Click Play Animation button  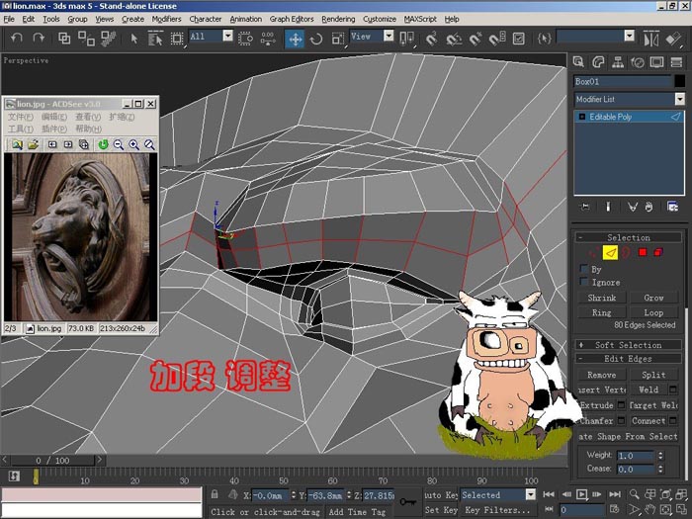581,494
